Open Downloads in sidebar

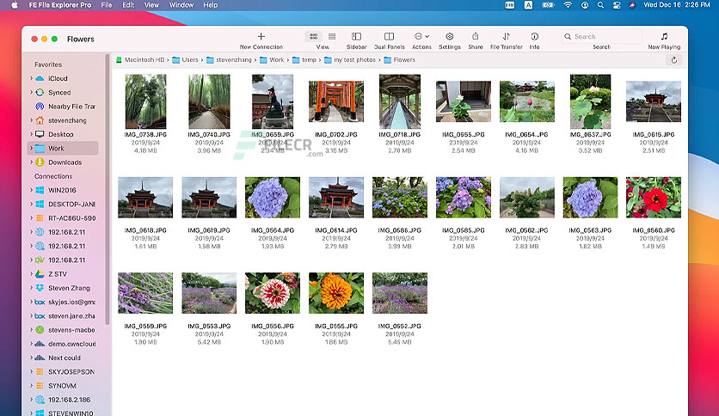[64, 162]
